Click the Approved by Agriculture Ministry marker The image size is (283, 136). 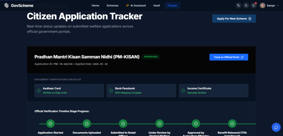196,124
